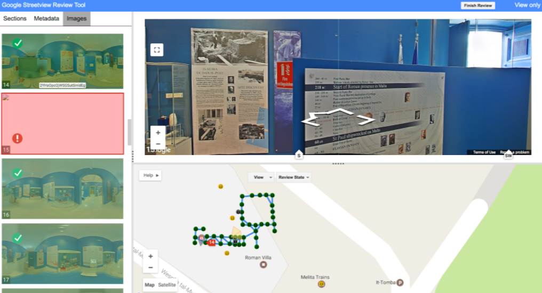Select thumbnail image 14
The height and width of the screenshot is (293, 542).
pos(62,61)
